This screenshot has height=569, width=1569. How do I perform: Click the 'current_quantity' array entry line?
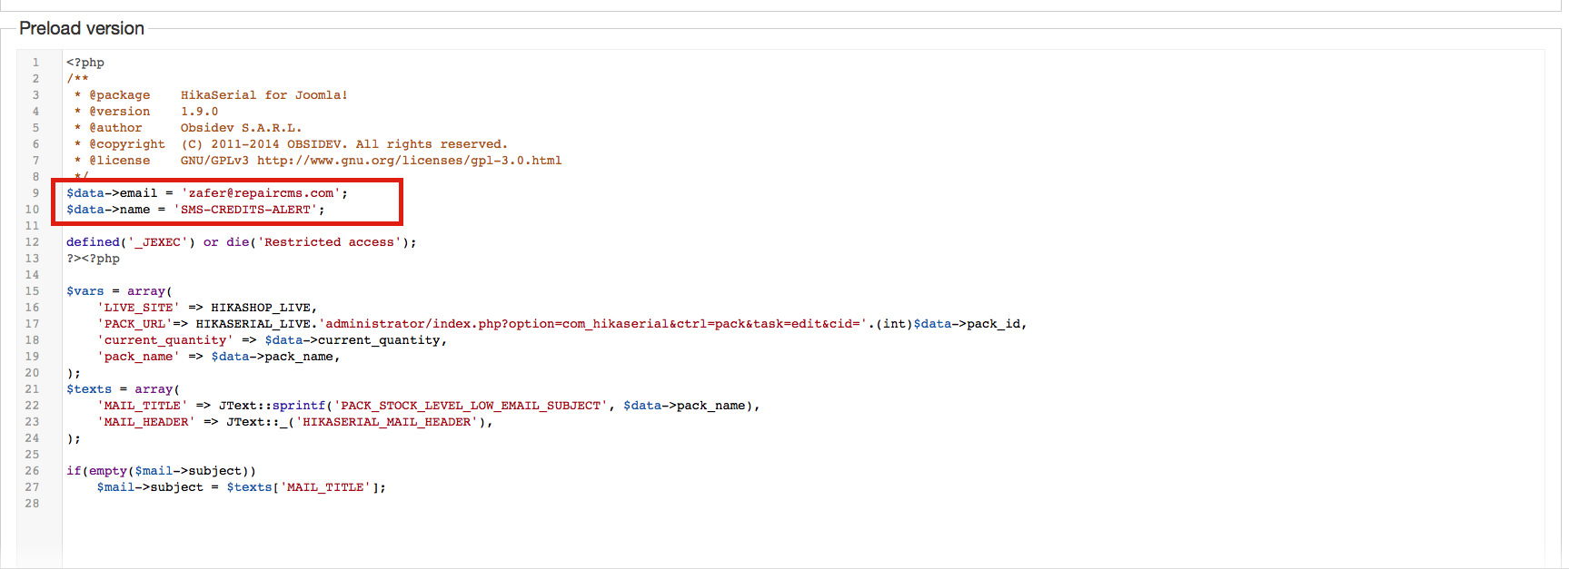(273, 340)
